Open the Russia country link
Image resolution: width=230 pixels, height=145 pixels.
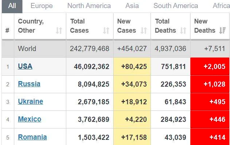pyautogui.click(x=29, y=84)
